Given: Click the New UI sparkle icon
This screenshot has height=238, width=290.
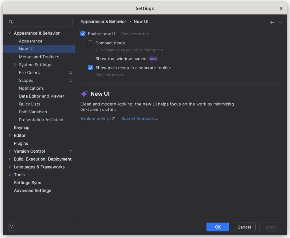Looking at the screenshot, I should [84, 94].
